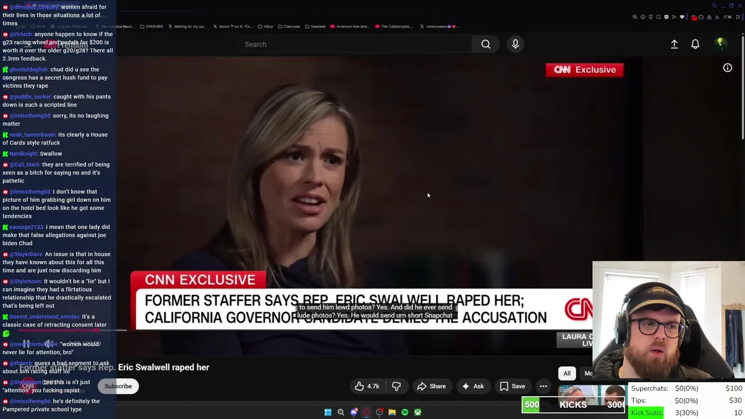Click chat username @puddle_sucker
This screenshot has width=745, height=419.
click(x=30, y=97)
